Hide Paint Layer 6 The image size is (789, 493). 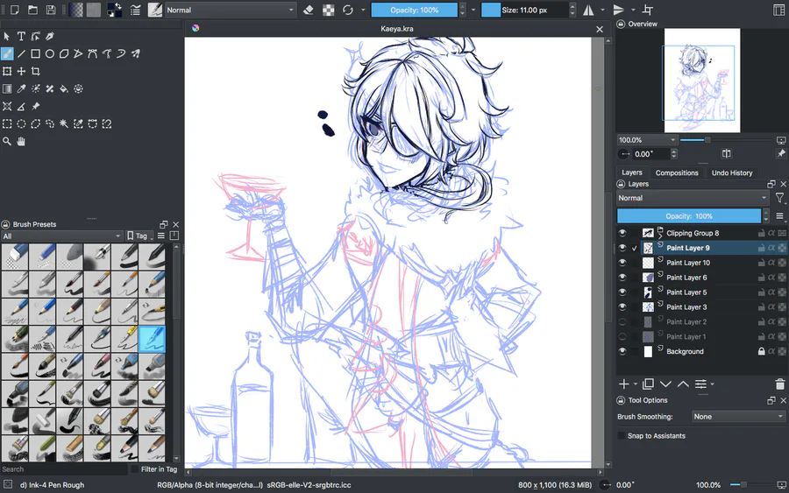pyautogui.click(x=622, y=278)
